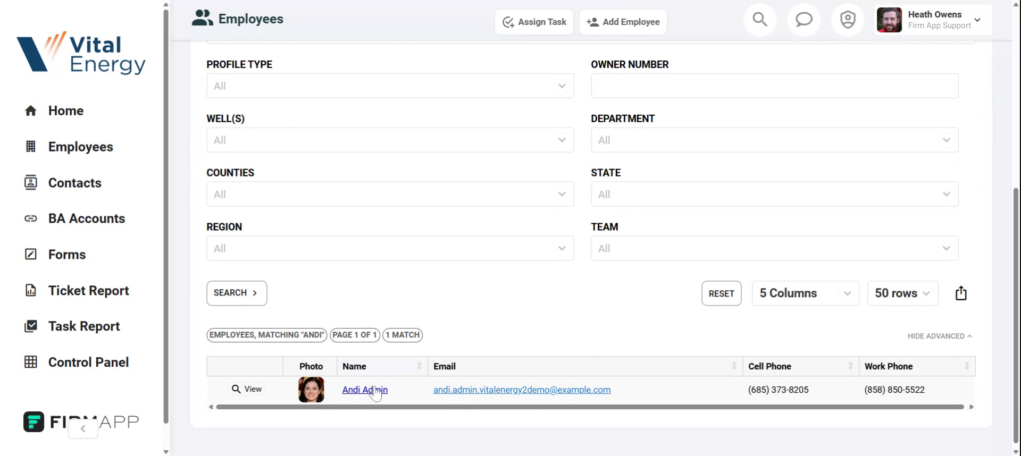The height and width of the screenshot is (456, 1021).
Task: Sort by Work Phone column arrows
Action: pyautogui.click(x=967, y=366)
